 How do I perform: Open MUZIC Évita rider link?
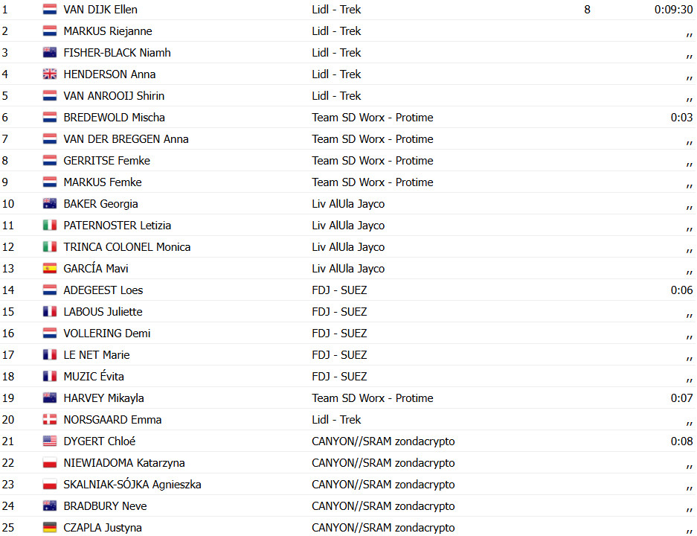point(93,376)
